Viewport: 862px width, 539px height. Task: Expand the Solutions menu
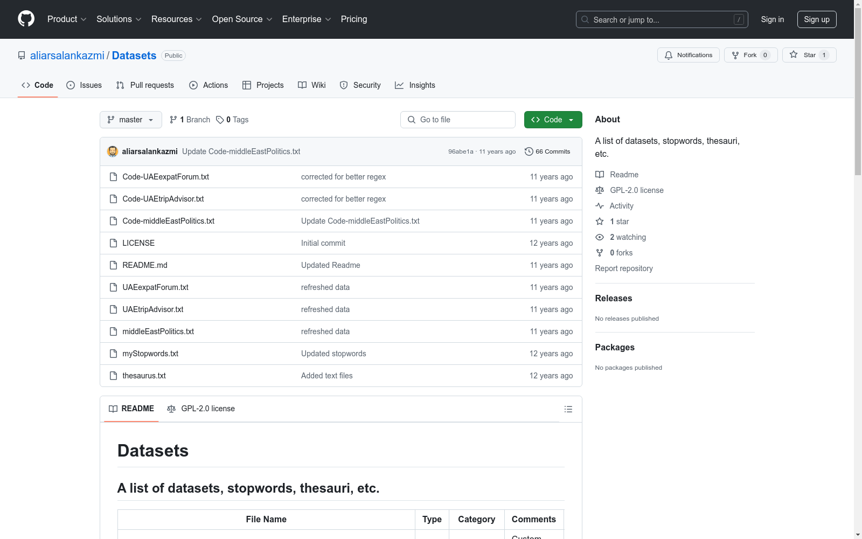(x=119, y=19)
